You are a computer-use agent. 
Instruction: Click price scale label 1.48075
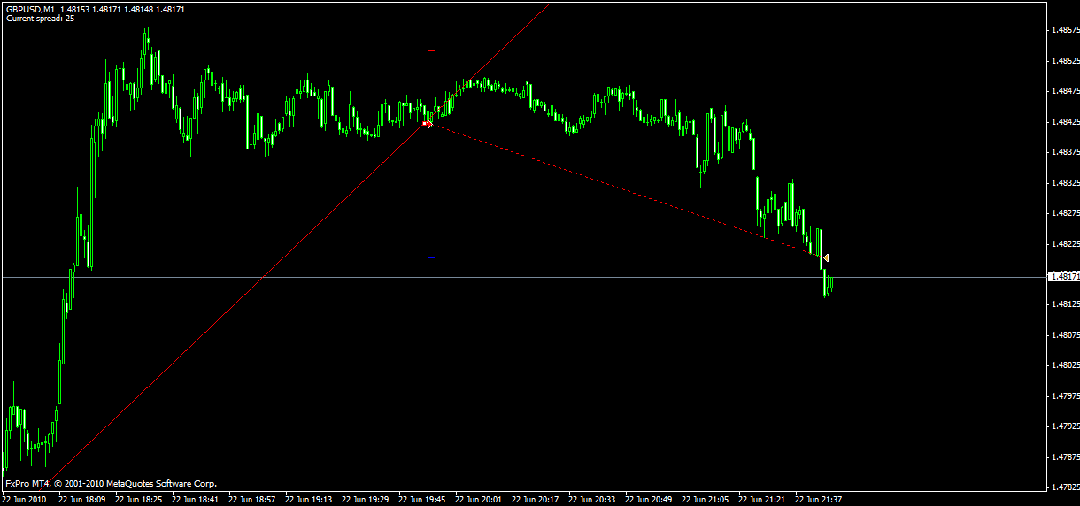1065,335
